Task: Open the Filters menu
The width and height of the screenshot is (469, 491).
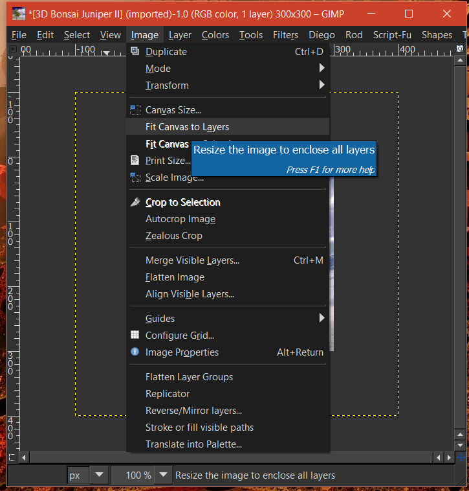Action: pos(285,35)
